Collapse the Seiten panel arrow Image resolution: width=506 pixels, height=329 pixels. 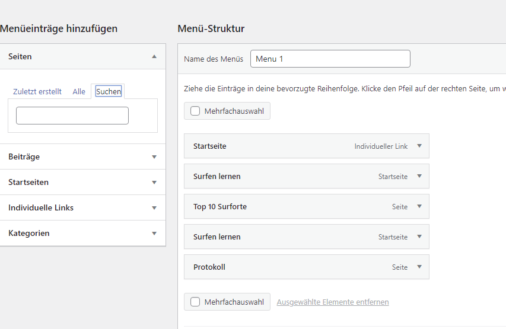tap(154, 57)
